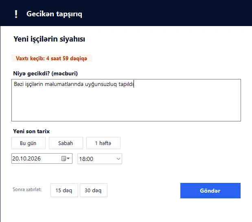
Task: Snooze reminder for '30 dəq'
Action: (94, 190)
